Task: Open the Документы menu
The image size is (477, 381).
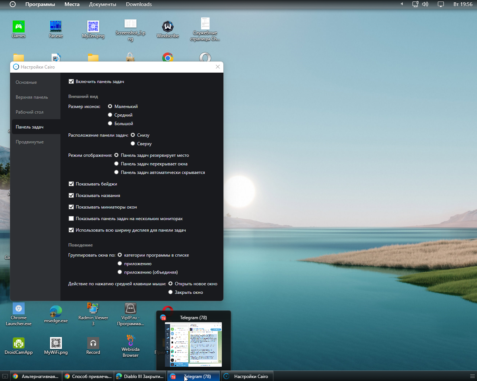Action: point(103,4)
